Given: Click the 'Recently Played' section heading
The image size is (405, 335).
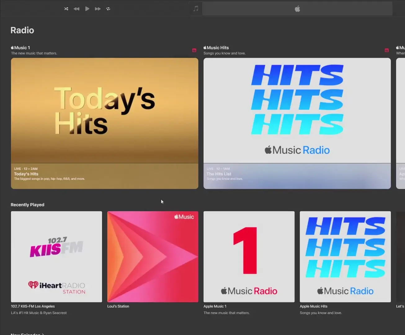Looking at the screenshot, I should pyautogui.click(x=28, y=205).
